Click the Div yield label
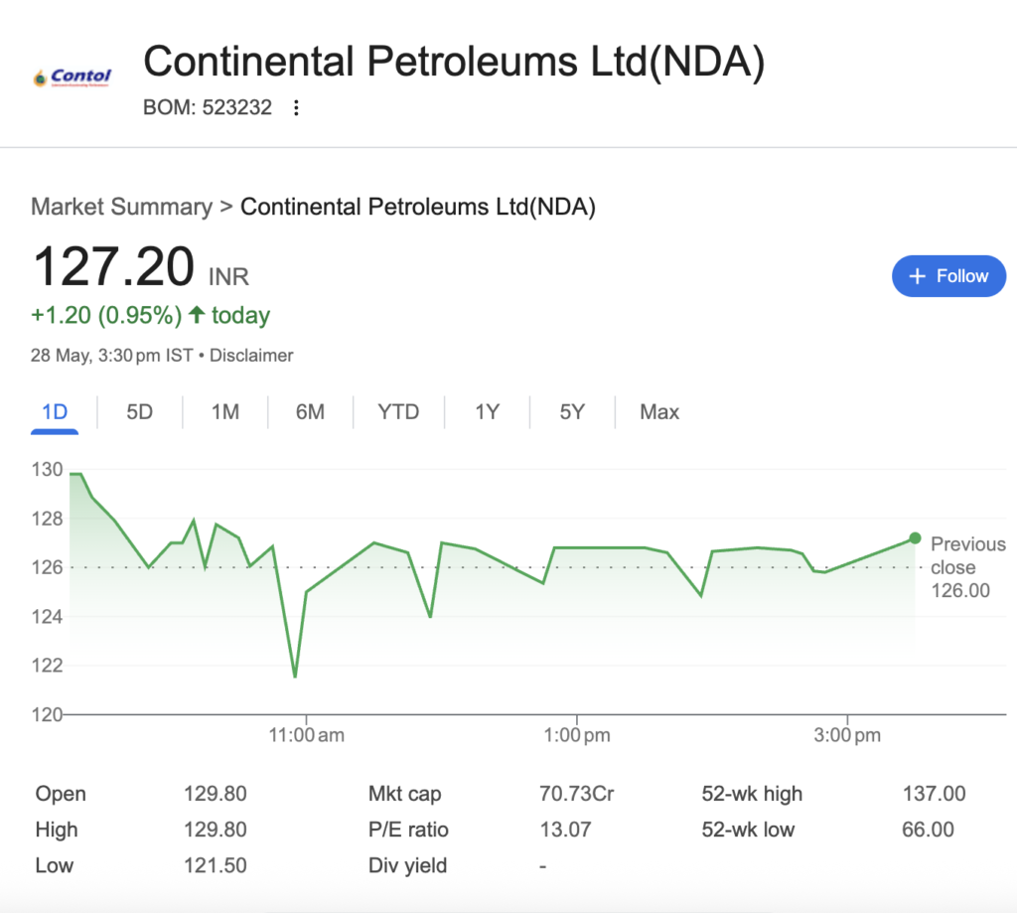This screenshot has height=913, width=1017. click(x=407, y=865)
